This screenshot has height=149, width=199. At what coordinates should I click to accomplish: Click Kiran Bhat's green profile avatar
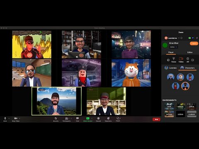[165, 45]
